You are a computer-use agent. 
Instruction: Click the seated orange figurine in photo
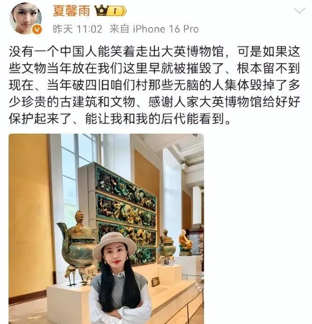tap(184, 242)
